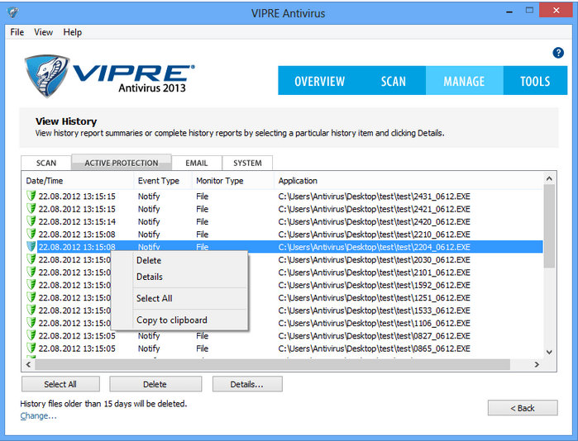
Task: Click shield icon for 1251_0612.EXE row
Action: (x=31, y=297)
